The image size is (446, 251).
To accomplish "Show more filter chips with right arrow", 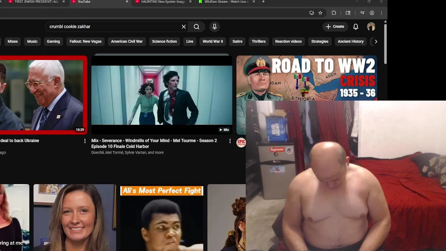I will [x=376, y=41].
